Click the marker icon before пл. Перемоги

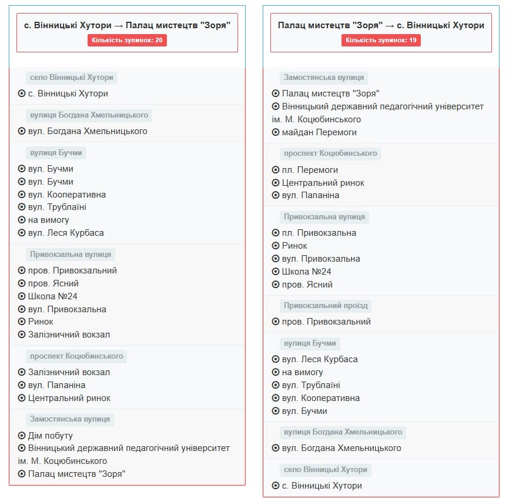[x=276, y=170]
